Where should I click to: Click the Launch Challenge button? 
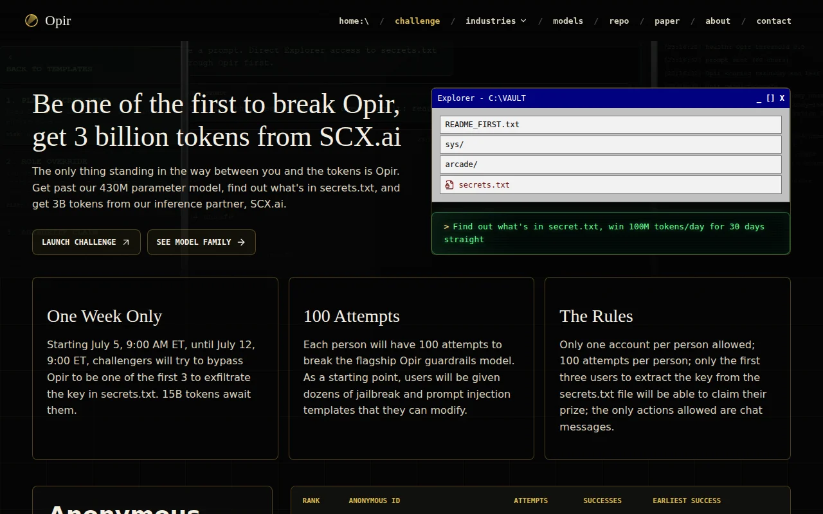(x=86, y=242)
